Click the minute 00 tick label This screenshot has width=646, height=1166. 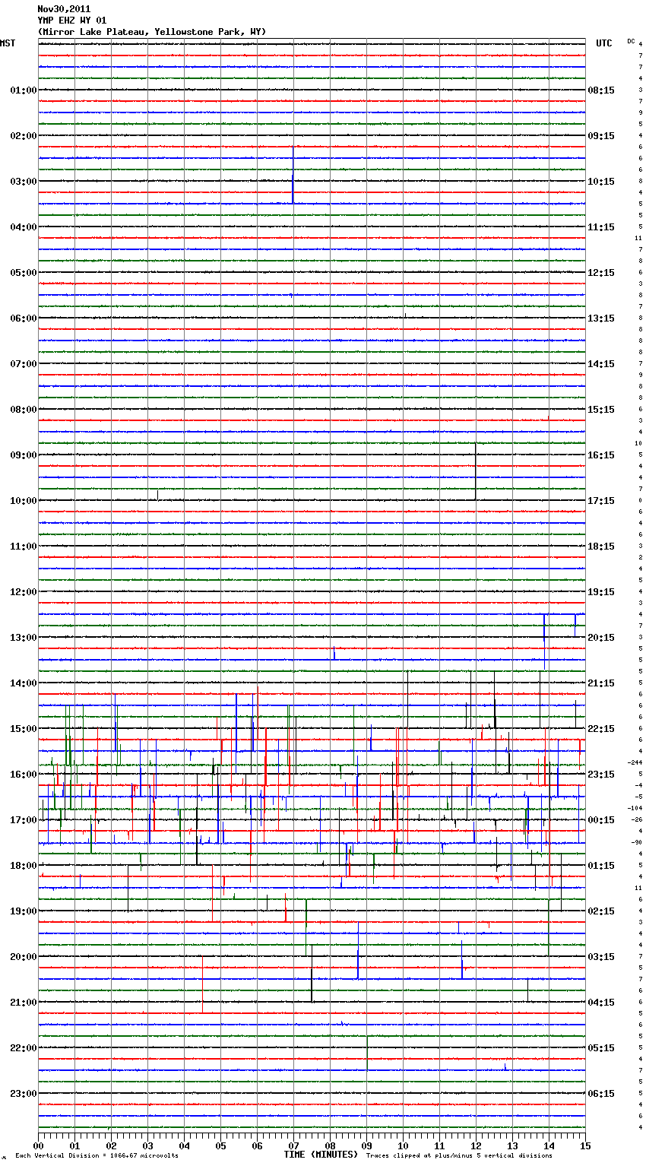38,1145
